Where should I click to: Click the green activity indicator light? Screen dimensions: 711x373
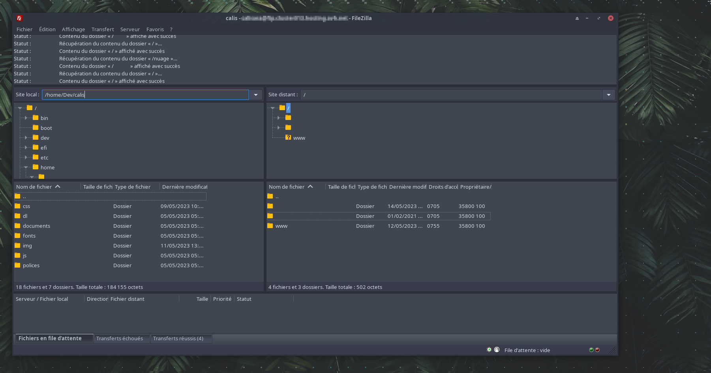[x=591, y=350]
